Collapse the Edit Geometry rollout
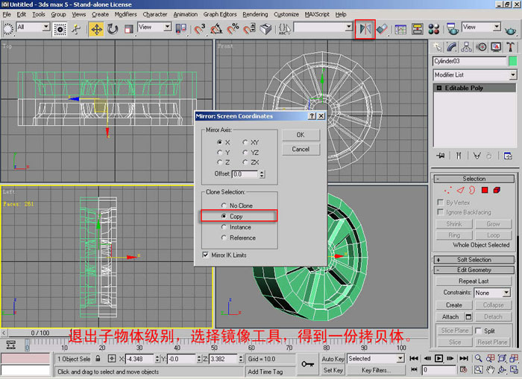522x379 pixels. [x=474, y=270]
